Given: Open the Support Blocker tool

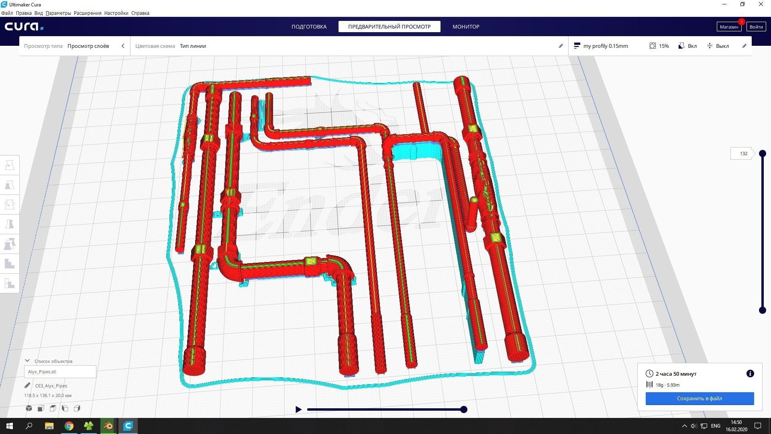Looking at the screenshot, I should coord(10,283).
